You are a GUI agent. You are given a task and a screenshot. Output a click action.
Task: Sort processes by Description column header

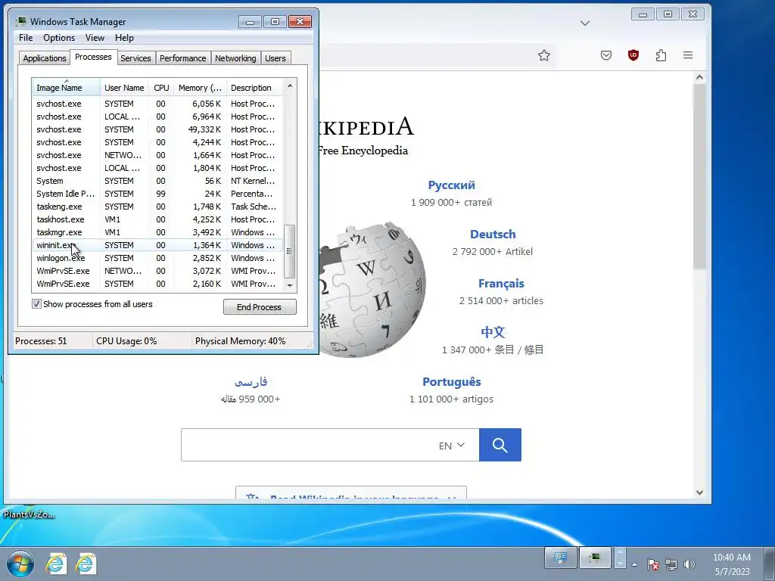(x=254, y=88)
